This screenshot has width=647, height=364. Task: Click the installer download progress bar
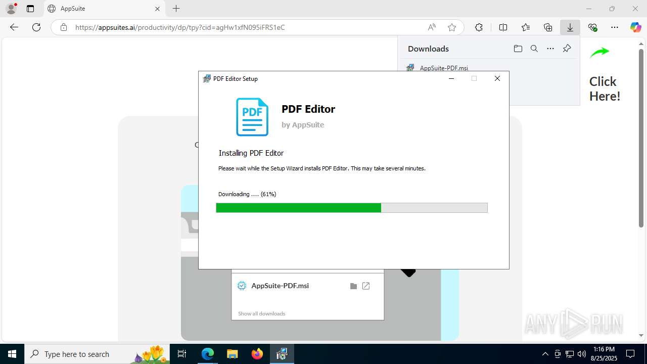pyautogui.click(x=352, y=208)
